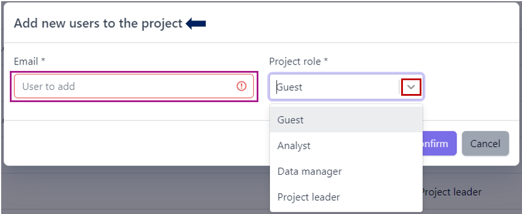Click the red exclamation error icon in Email field
The height and width of the screenshot is (214, 522).
point(242,87)
